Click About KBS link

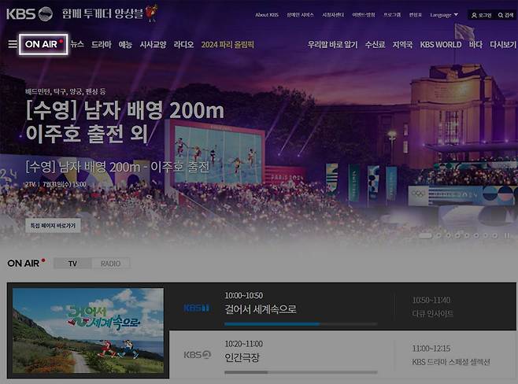[267, 15]
